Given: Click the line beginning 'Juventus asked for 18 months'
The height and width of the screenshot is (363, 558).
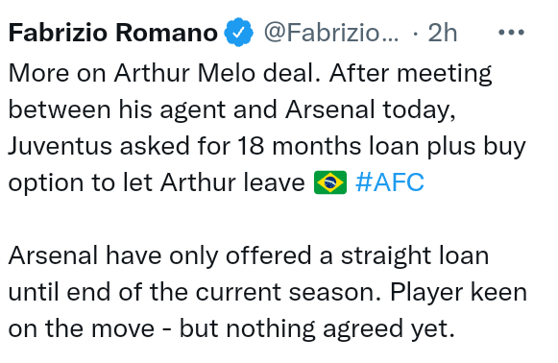Looking at the screenshot, I should click(x=267, y=146).
